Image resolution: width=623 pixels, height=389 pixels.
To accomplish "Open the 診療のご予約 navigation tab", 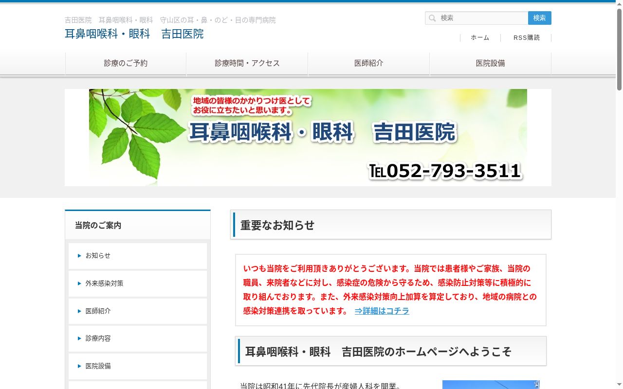I will point(126,63).
